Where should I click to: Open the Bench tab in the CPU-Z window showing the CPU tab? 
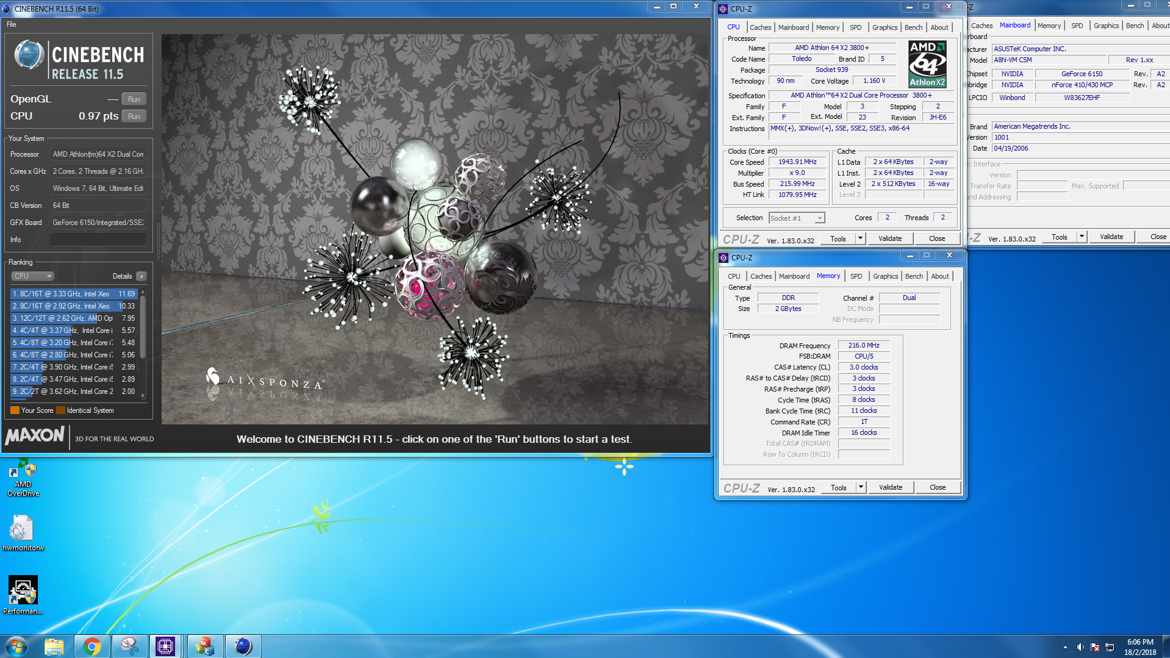tap(913, 27)
